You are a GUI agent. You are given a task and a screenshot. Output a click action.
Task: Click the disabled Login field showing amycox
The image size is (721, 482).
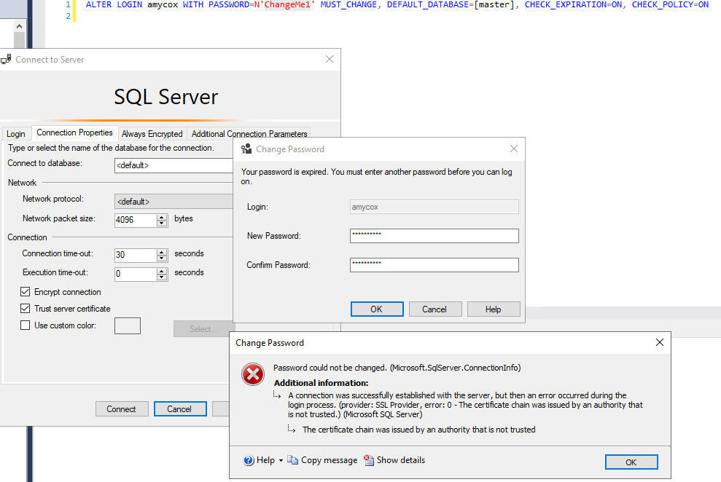[x=434, y=207]
